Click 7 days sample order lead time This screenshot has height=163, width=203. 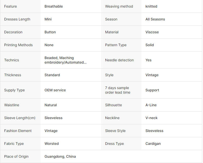[118, 90]
